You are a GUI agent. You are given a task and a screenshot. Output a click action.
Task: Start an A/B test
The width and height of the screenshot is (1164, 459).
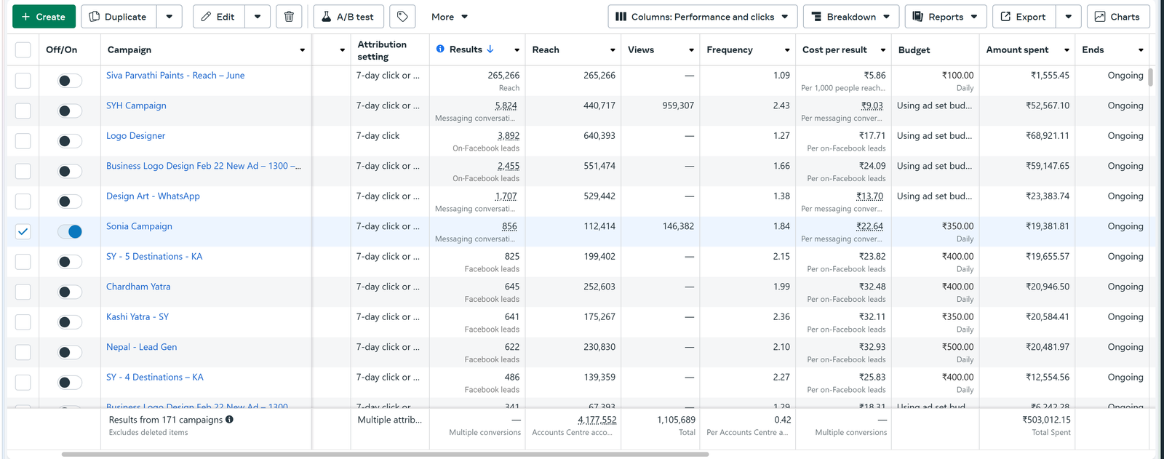pos(348,17)
